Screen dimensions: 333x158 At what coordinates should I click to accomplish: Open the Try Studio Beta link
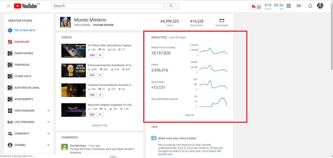pyautogui.click(x=25, y=30)
